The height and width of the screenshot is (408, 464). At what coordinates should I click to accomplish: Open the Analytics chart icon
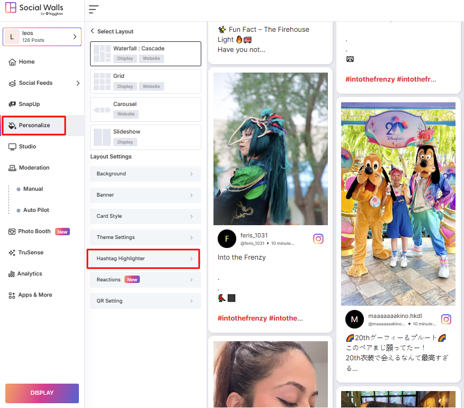(12, 274)
